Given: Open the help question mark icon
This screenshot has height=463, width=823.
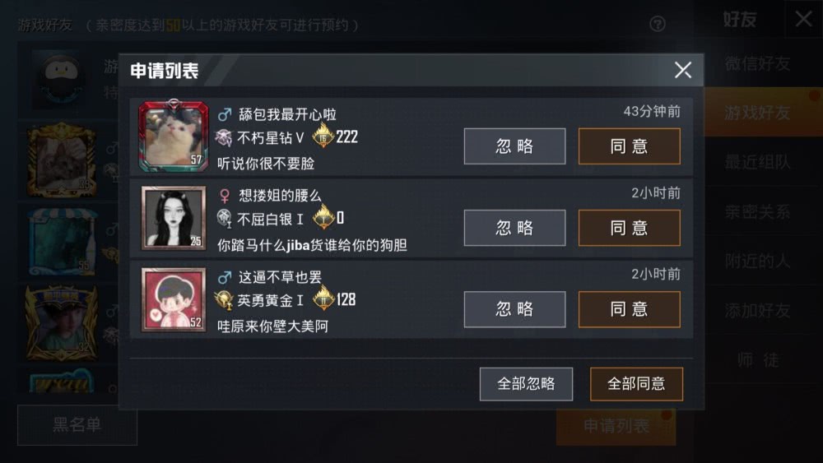Looking at the screenshot, I should [657, 24].
